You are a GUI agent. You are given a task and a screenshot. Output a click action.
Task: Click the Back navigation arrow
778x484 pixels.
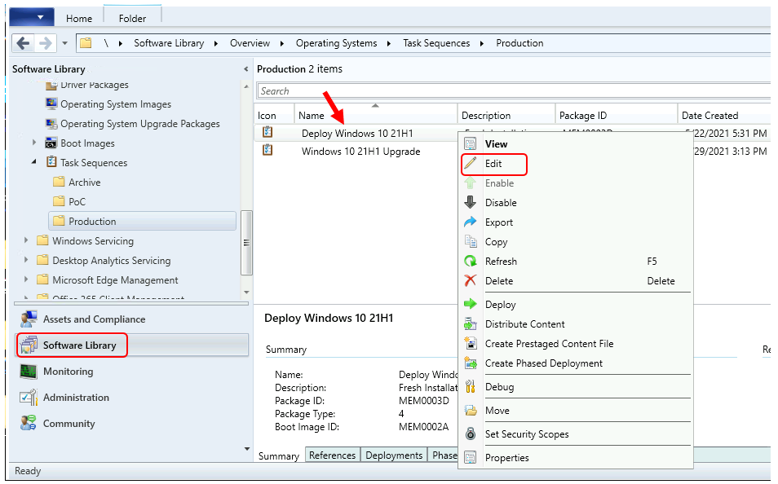click(x=23, y=44)
